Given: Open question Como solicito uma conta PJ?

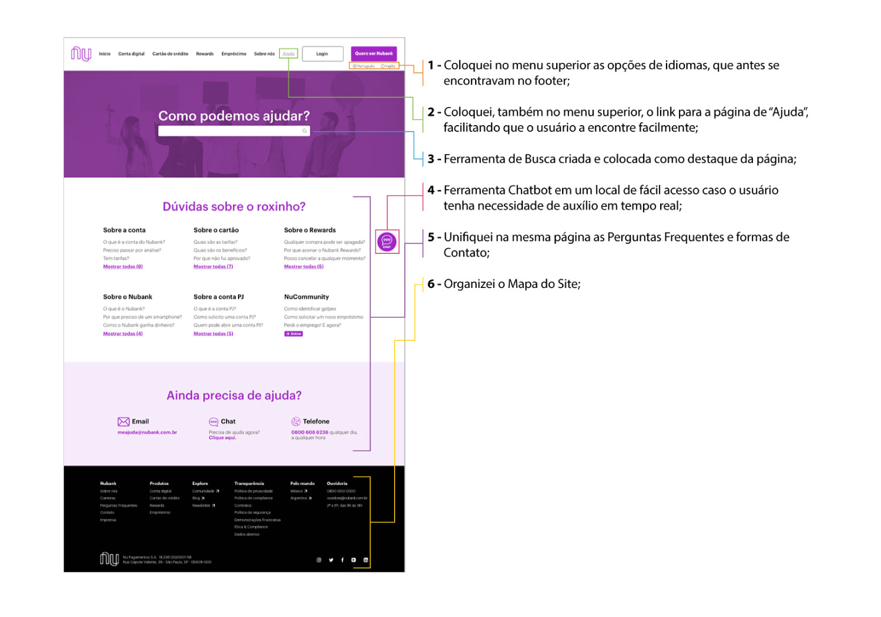Looking at the screenshot, I should [225, 317].
